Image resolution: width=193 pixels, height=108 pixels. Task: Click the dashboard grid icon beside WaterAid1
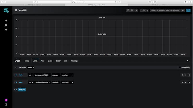coord(16,10)
